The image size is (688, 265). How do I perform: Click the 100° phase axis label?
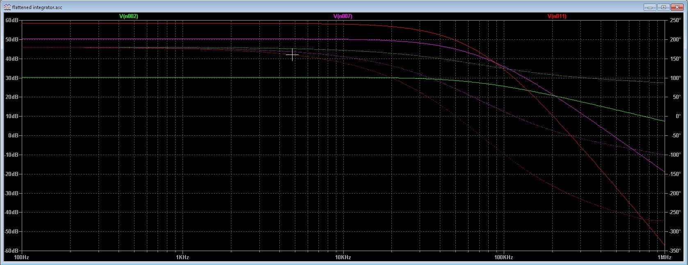(x=675, y=78)
